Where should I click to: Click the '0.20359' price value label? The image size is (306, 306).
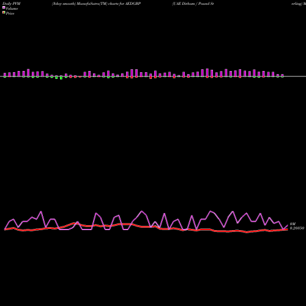click(297, 228)
